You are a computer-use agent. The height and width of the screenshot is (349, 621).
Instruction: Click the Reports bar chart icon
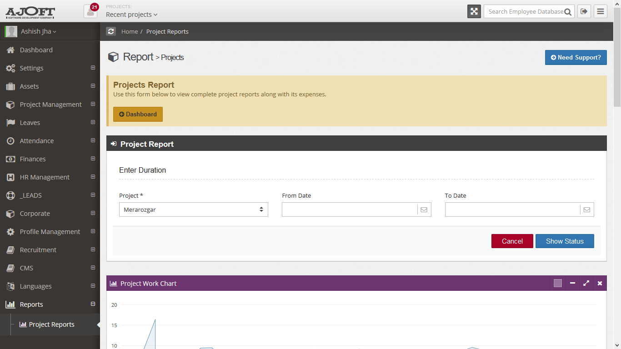coord(10,304)
